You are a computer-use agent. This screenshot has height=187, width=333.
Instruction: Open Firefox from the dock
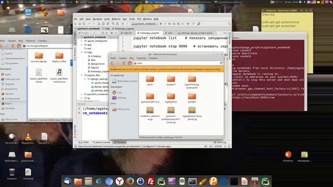pyautogui.click(x=130, y=181)
